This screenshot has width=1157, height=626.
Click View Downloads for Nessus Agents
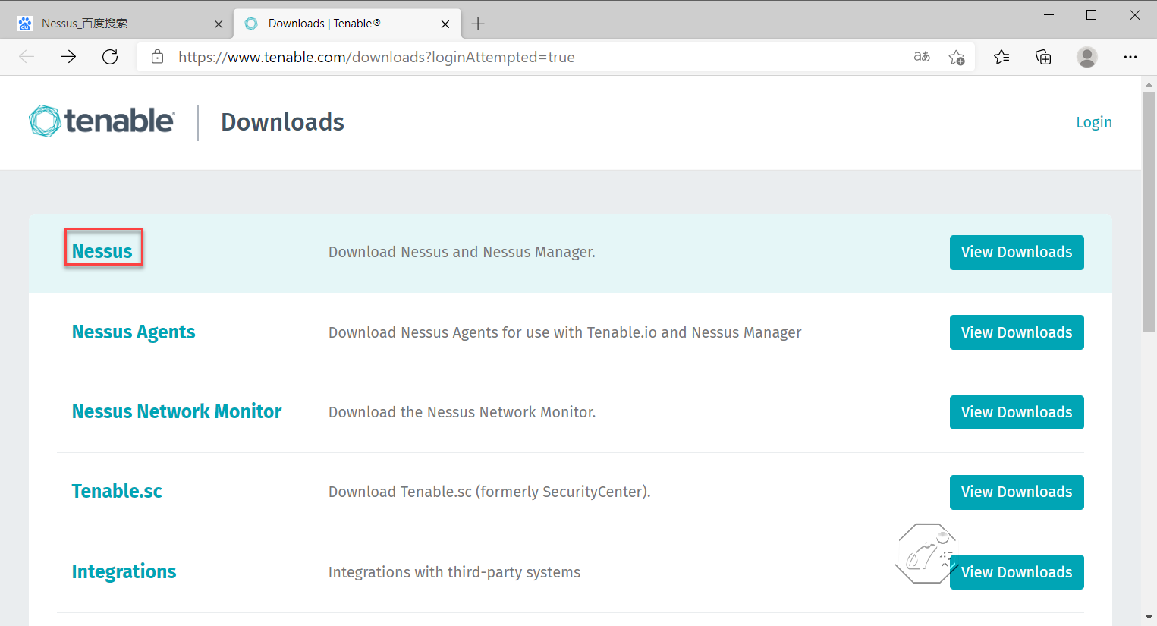[1017, 332]
